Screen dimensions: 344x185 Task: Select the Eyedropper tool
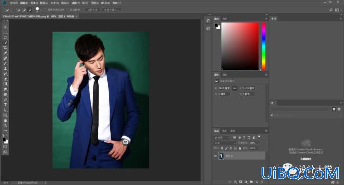tap(5, 53)
